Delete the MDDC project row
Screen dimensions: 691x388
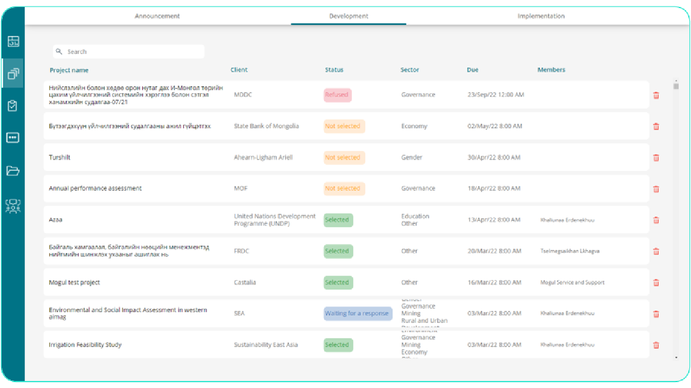tap(656, 95)
